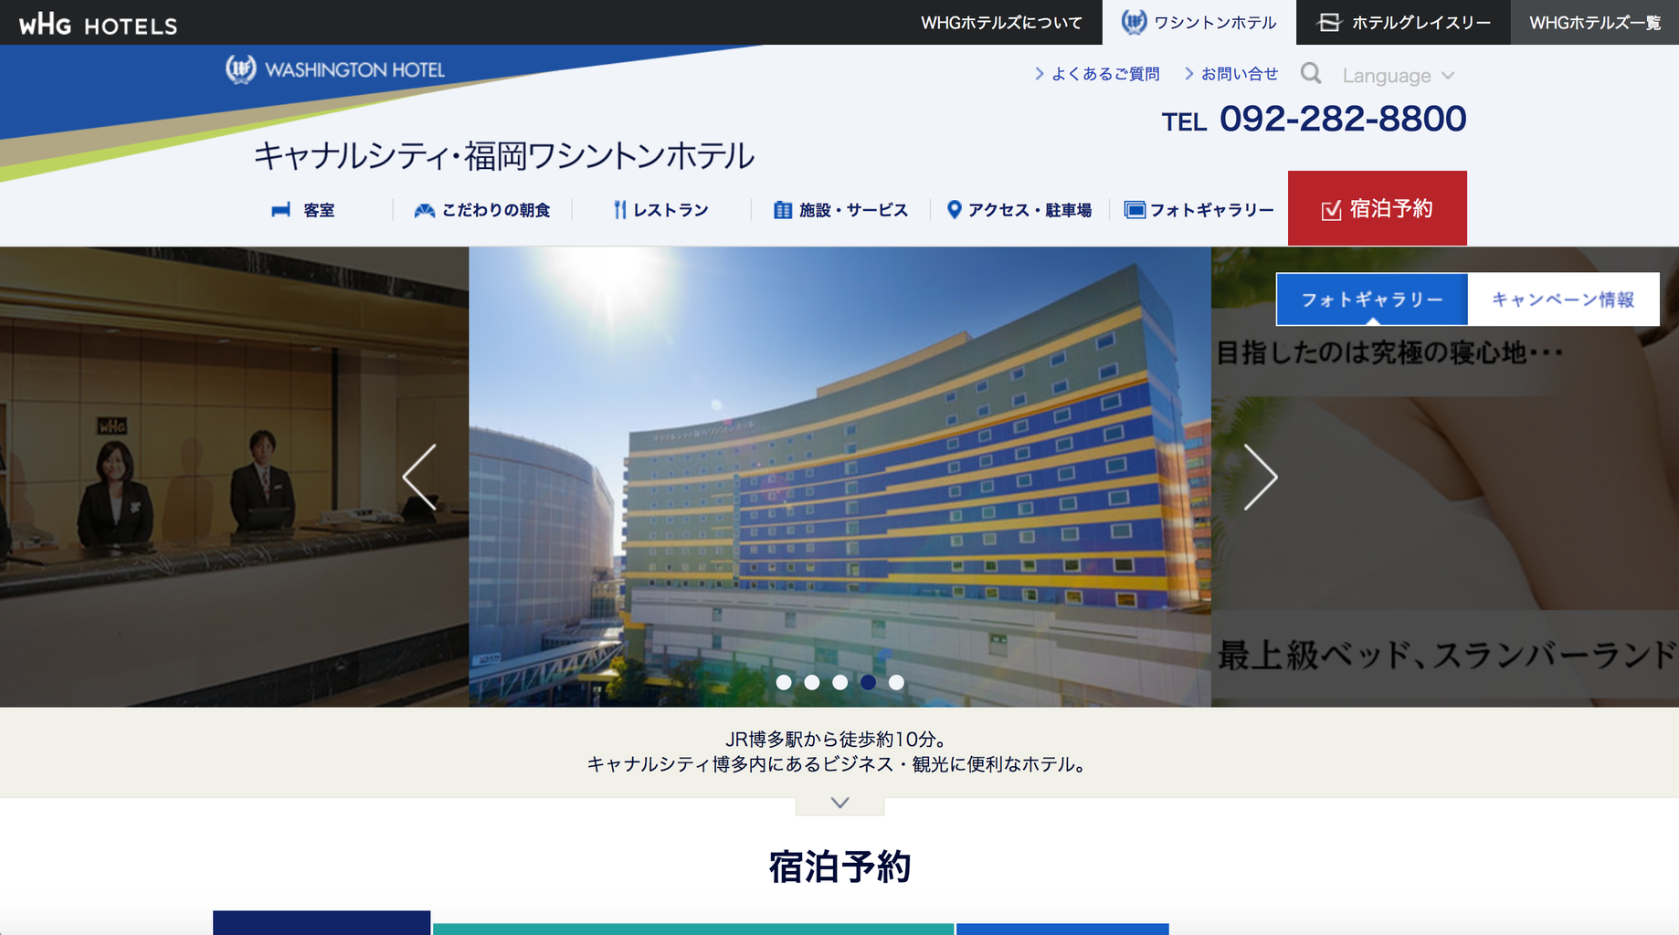
Task: Select the ホテルグレイスリー tab
Action: pyautogui.click(x=1403, y=23)
